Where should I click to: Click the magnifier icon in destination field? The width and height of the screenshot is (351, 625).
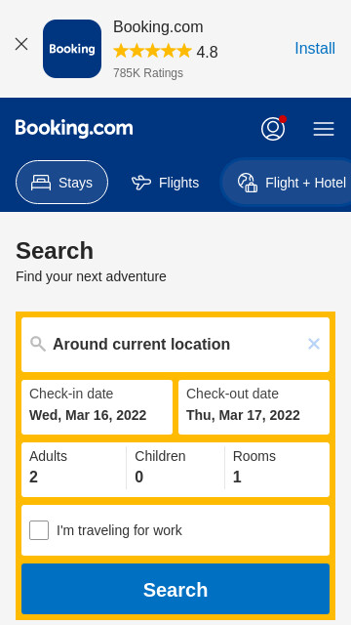pyautogui.click(x=38, y=344)
